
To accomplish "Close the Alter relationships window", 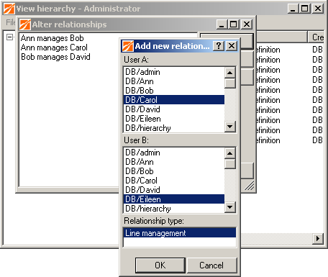I will [x=247, y=24].
